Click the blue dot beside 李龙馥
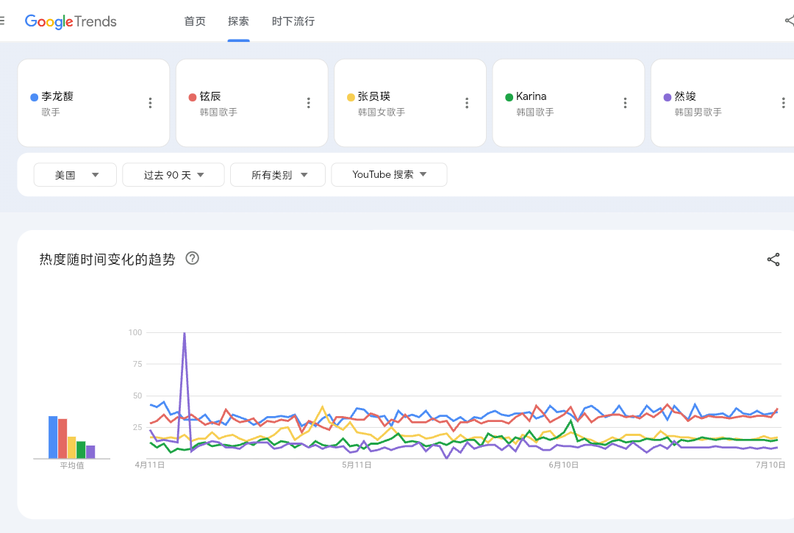 tap(35, 97)
